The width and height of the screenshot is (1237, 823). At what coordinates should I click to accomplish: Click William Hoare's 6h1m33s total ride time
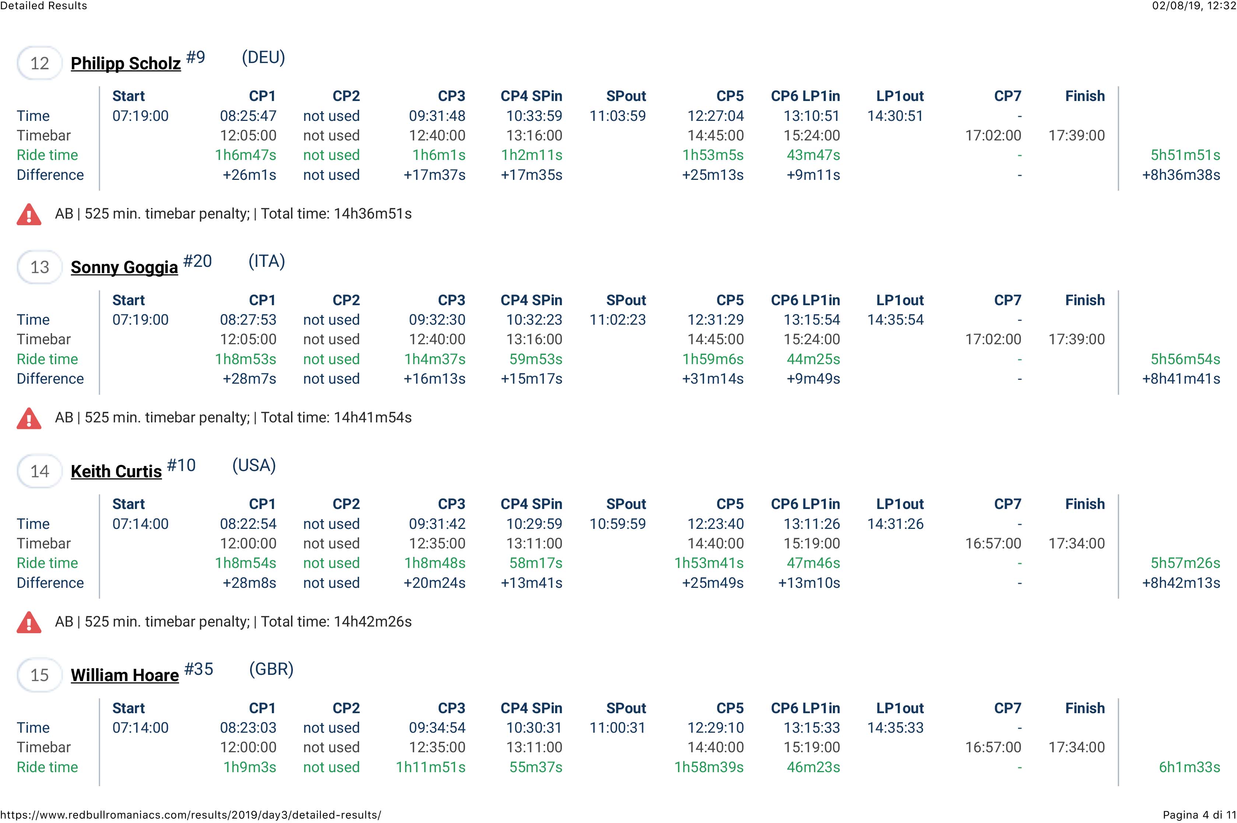1189,767
